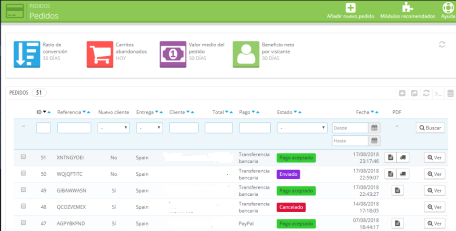Select checkbox for order 47
Image resolution: width=456 pixels, height=231 pixels.
pyautogui.click(x=23, y=223)
